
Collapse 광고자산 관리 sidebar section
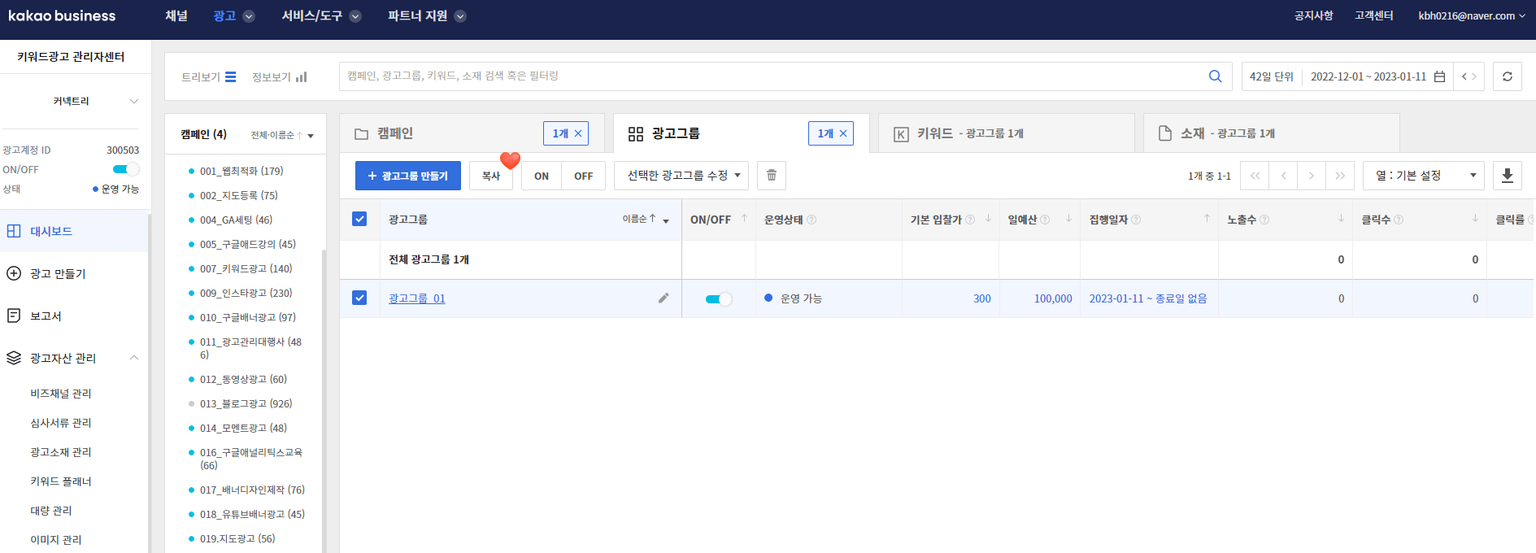click(x=134, y=358)
